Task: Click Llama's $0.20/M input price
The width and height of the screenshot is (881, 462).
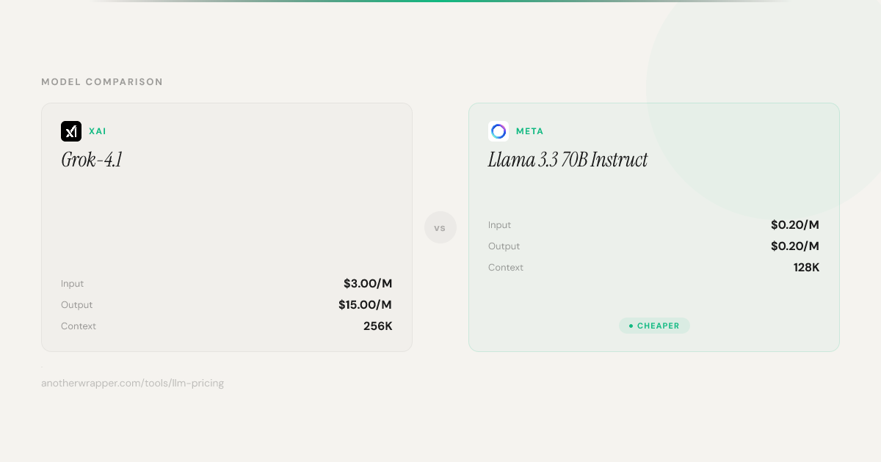Action: click(794, 225)
